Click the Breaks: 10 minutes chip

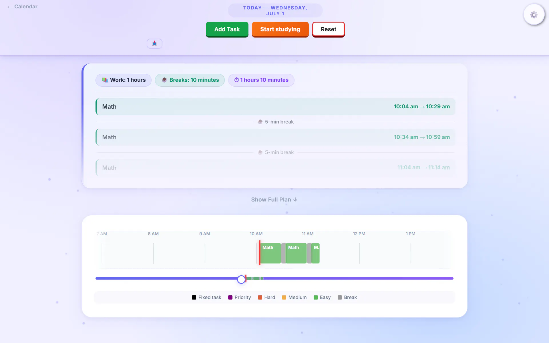(x=190, y=80)
